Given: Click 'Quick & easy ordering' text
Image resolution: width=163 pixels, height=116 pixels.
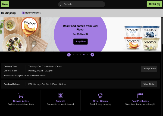Looking at the screenshot, I should (x=100, y=104).
